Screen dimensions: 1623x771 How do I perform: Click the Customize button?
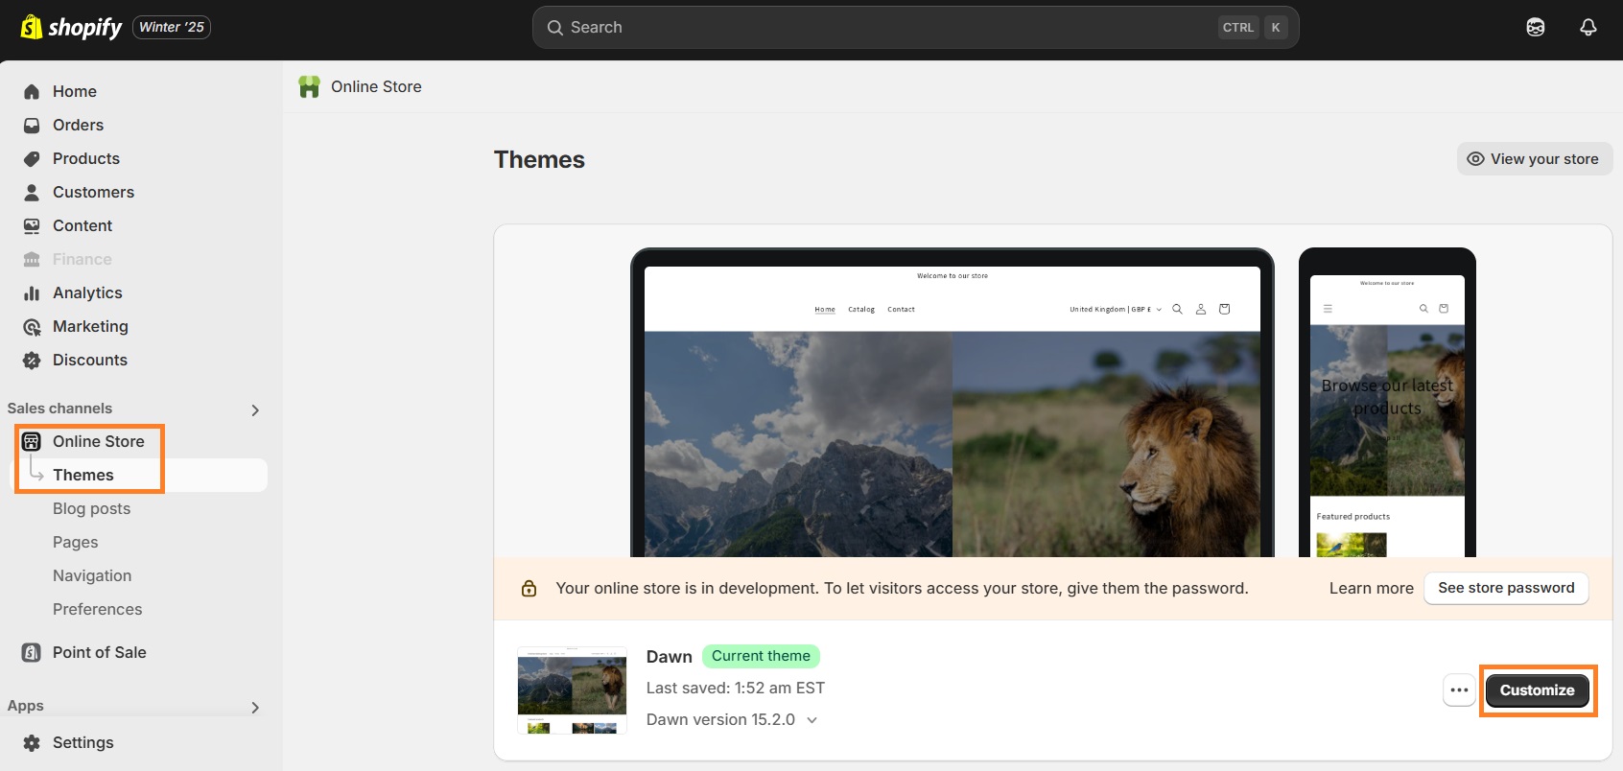click(1537, 690)
